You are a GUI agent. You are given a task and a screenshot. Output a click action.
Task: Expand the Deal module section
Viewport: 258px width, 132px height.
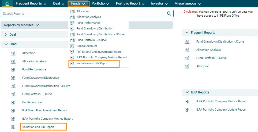[x=6, y=35]
